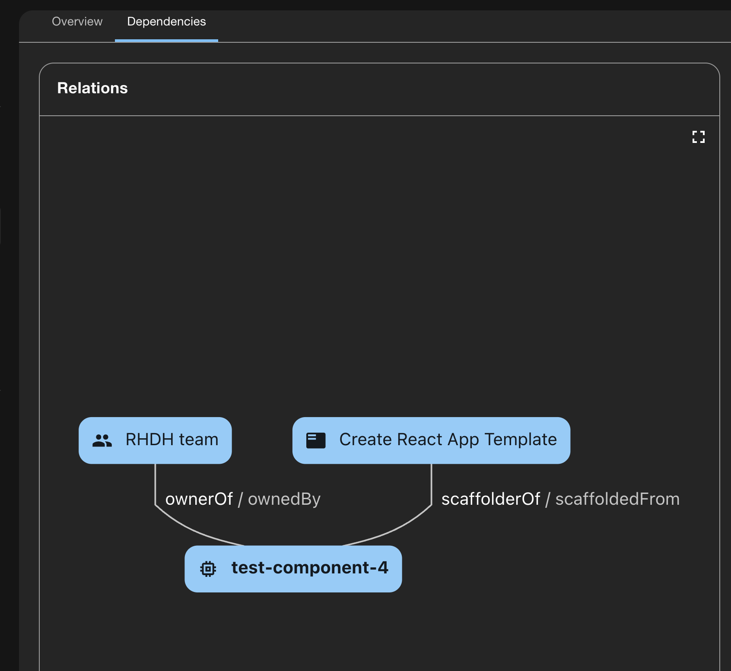Select the Dependencies tab
Screen dimensions: 731x671
[166, 22]
